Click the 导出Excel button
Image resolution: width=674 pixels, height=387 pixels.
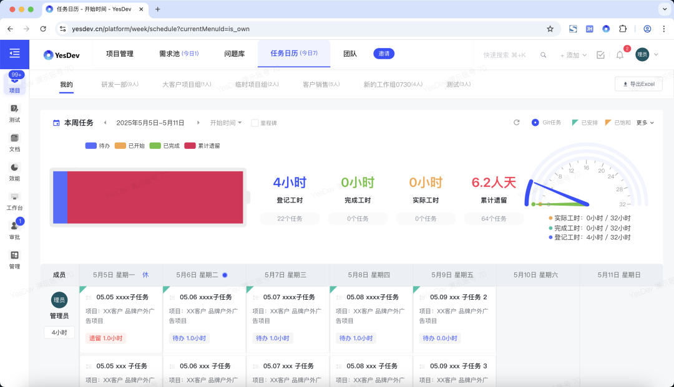(638, 84)
